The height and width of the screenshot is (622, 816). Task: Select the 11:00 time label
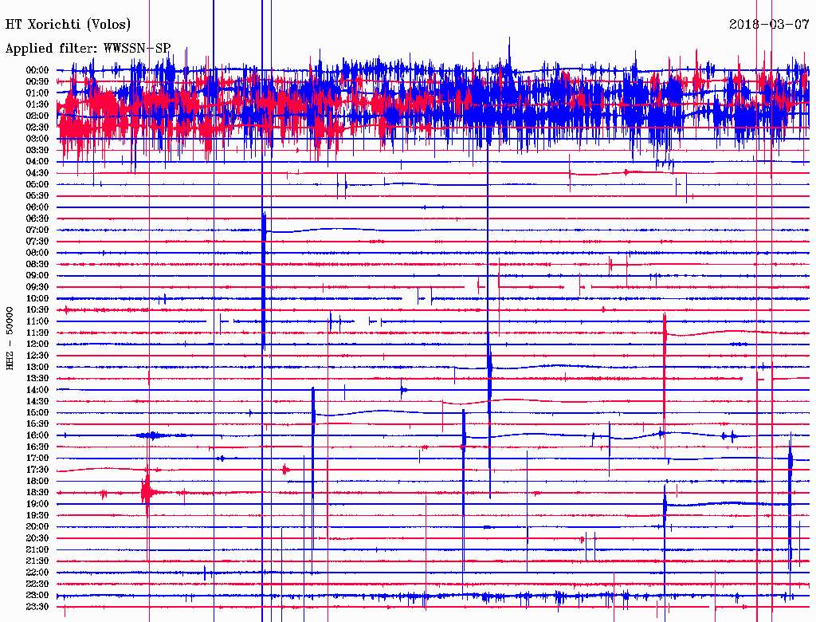click(x=37, y=321)
